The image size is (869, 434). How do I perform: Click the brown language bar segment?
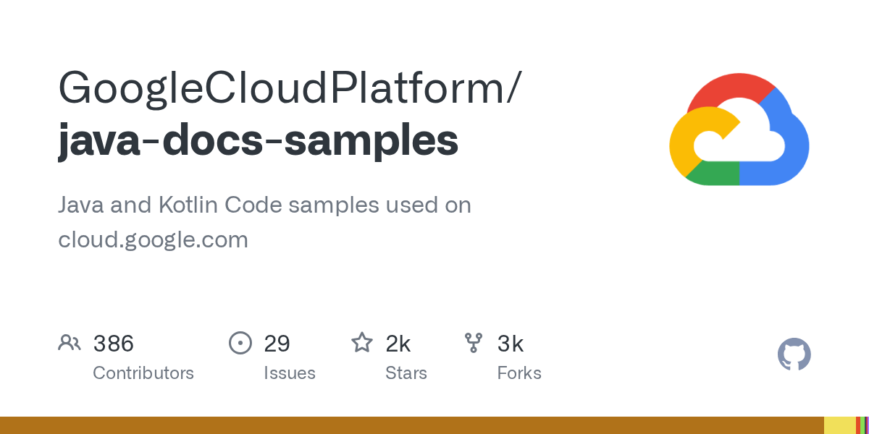click(x=412, y=425)
